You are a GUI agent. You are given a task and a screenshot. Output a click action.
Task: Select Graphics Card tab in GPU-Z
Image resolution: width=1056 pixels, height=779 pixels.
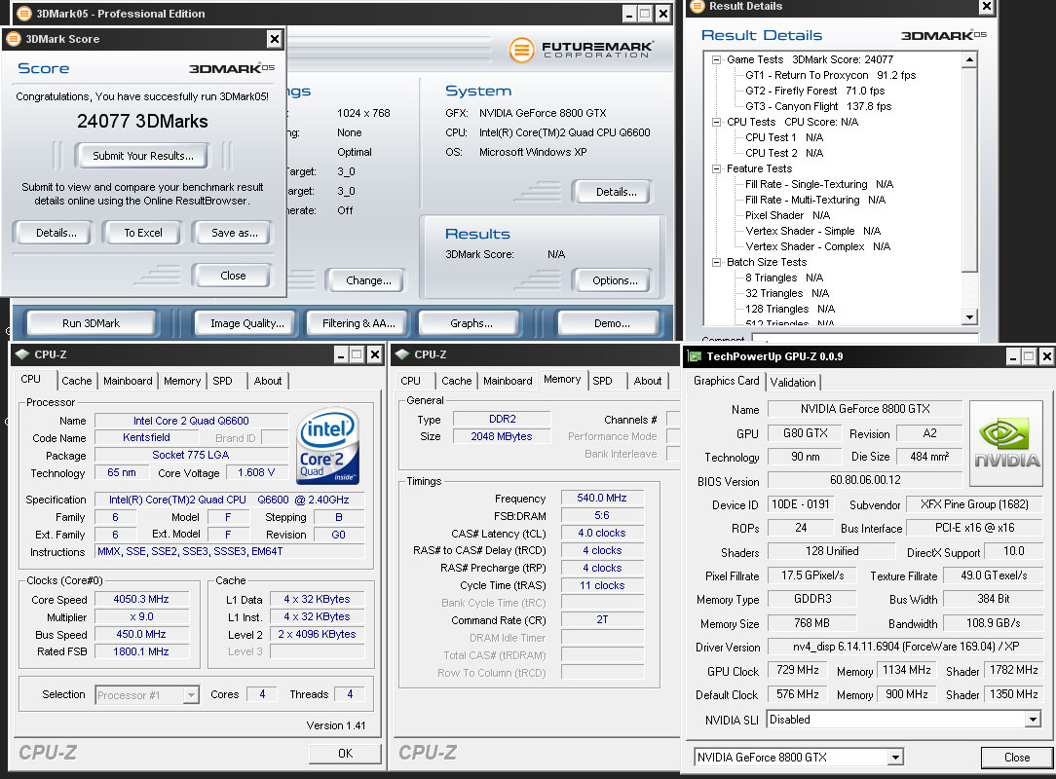pos(726,381)
